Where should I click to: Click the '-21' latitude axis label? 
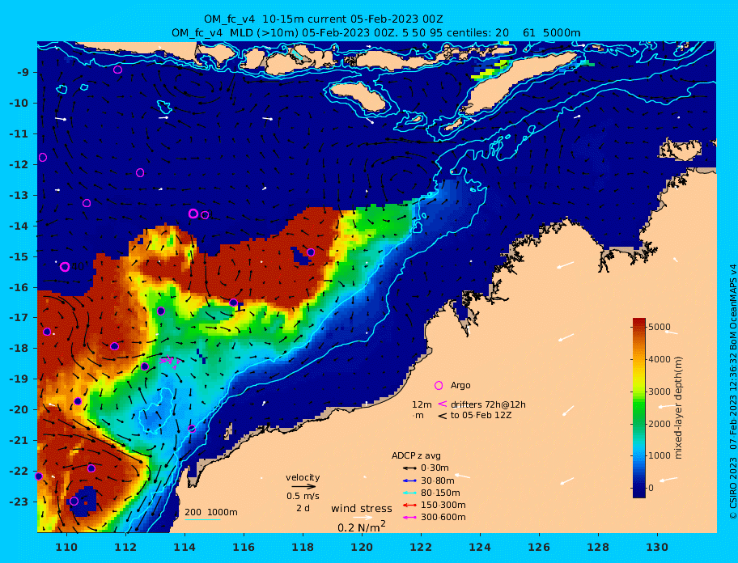[x=20, y=441]
